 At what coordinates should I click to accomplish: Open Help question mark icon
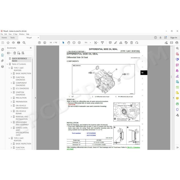(x=156, y=38)
